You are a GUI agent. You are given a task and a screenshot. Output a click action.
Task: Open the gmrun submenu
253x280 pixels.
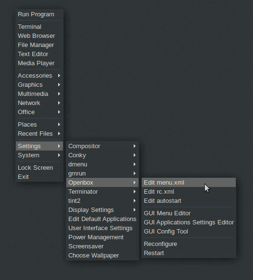click(x=102, y=174)
